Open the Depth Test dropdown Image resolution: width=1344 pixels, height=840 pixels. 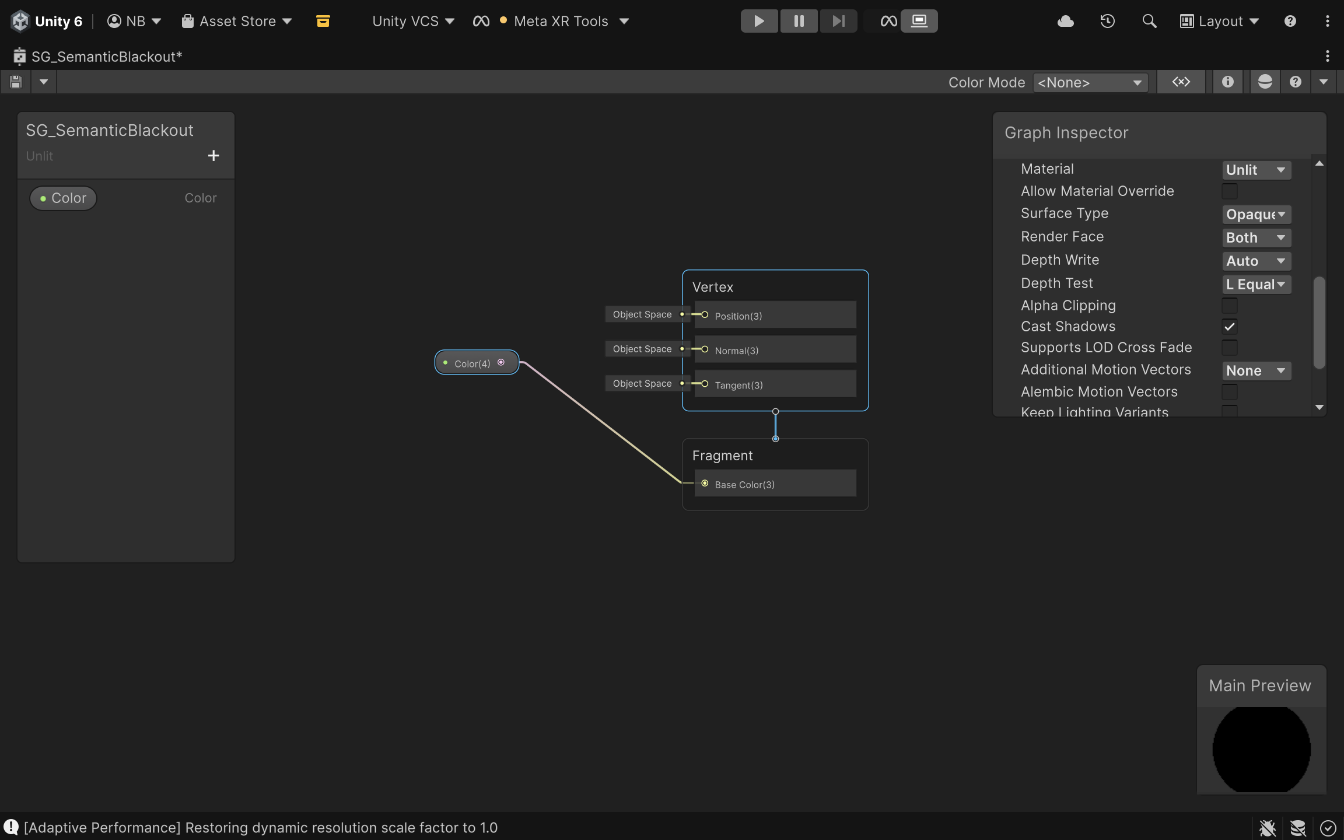tap(1256, 284)
